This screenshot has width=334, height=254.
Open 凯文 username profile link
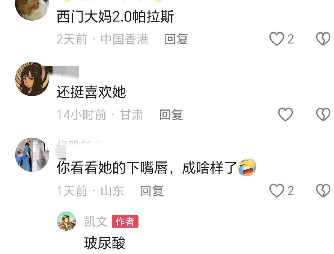[x=96, y=221]
